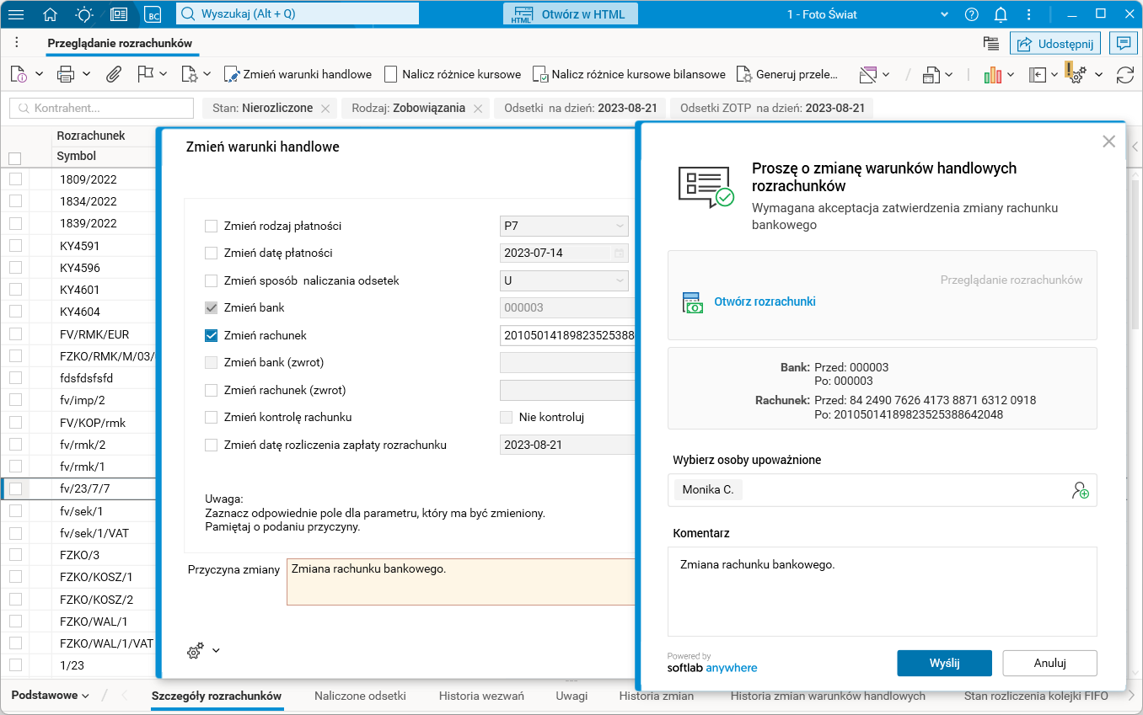Expand the printer options dropdown arrow
This screenshot has height=715, width=1143.
(86, 74)
